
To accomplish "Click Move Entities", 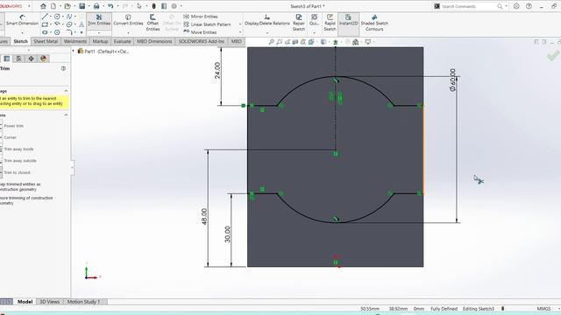I will click(x=200, y=32).
